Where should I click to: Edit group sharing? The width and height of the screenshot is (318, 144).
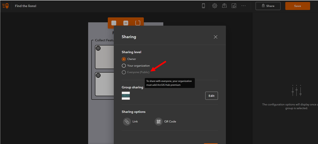click(x=212, y=96)
